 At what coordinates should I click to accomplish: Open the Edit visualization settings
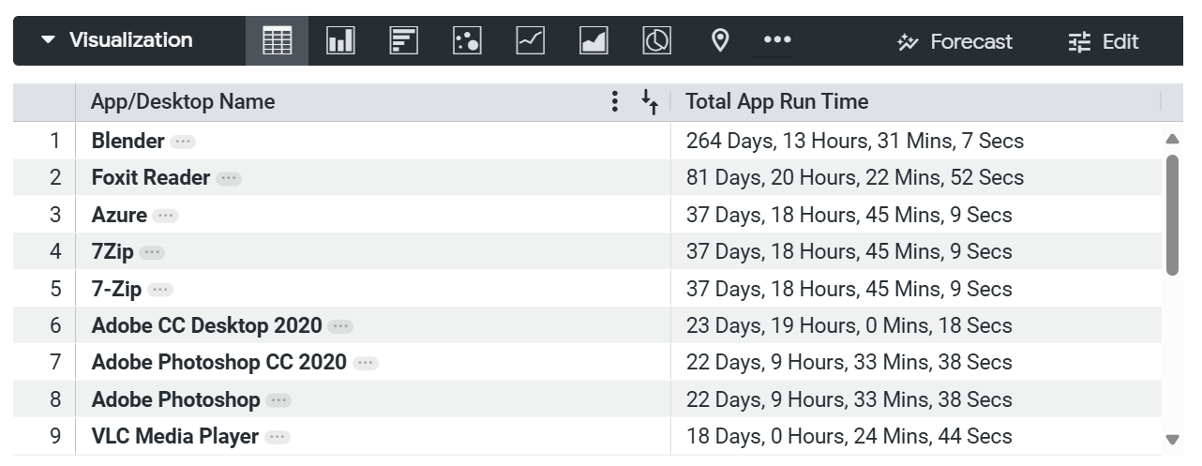coord(1104,41)
